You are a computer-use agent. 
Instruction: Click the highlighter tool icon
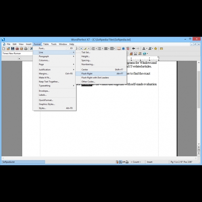(x=86, y=48)
